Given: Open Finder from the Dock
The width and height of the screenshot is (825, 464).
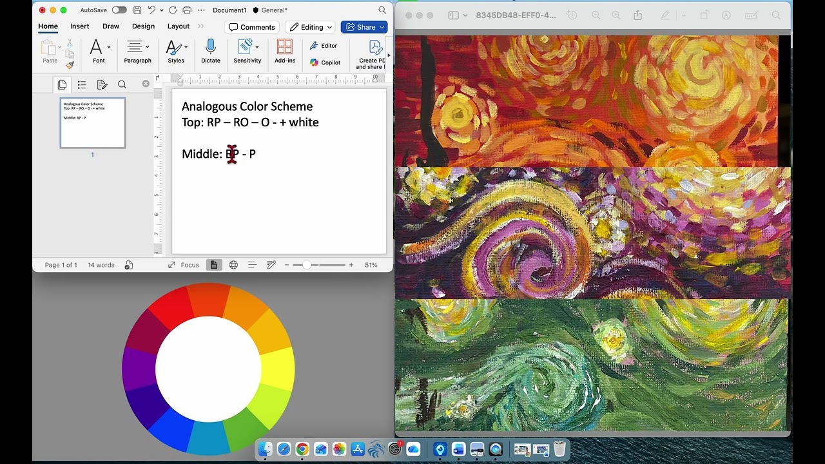Looking at the screenshot, I should click(x=266, y=449).
